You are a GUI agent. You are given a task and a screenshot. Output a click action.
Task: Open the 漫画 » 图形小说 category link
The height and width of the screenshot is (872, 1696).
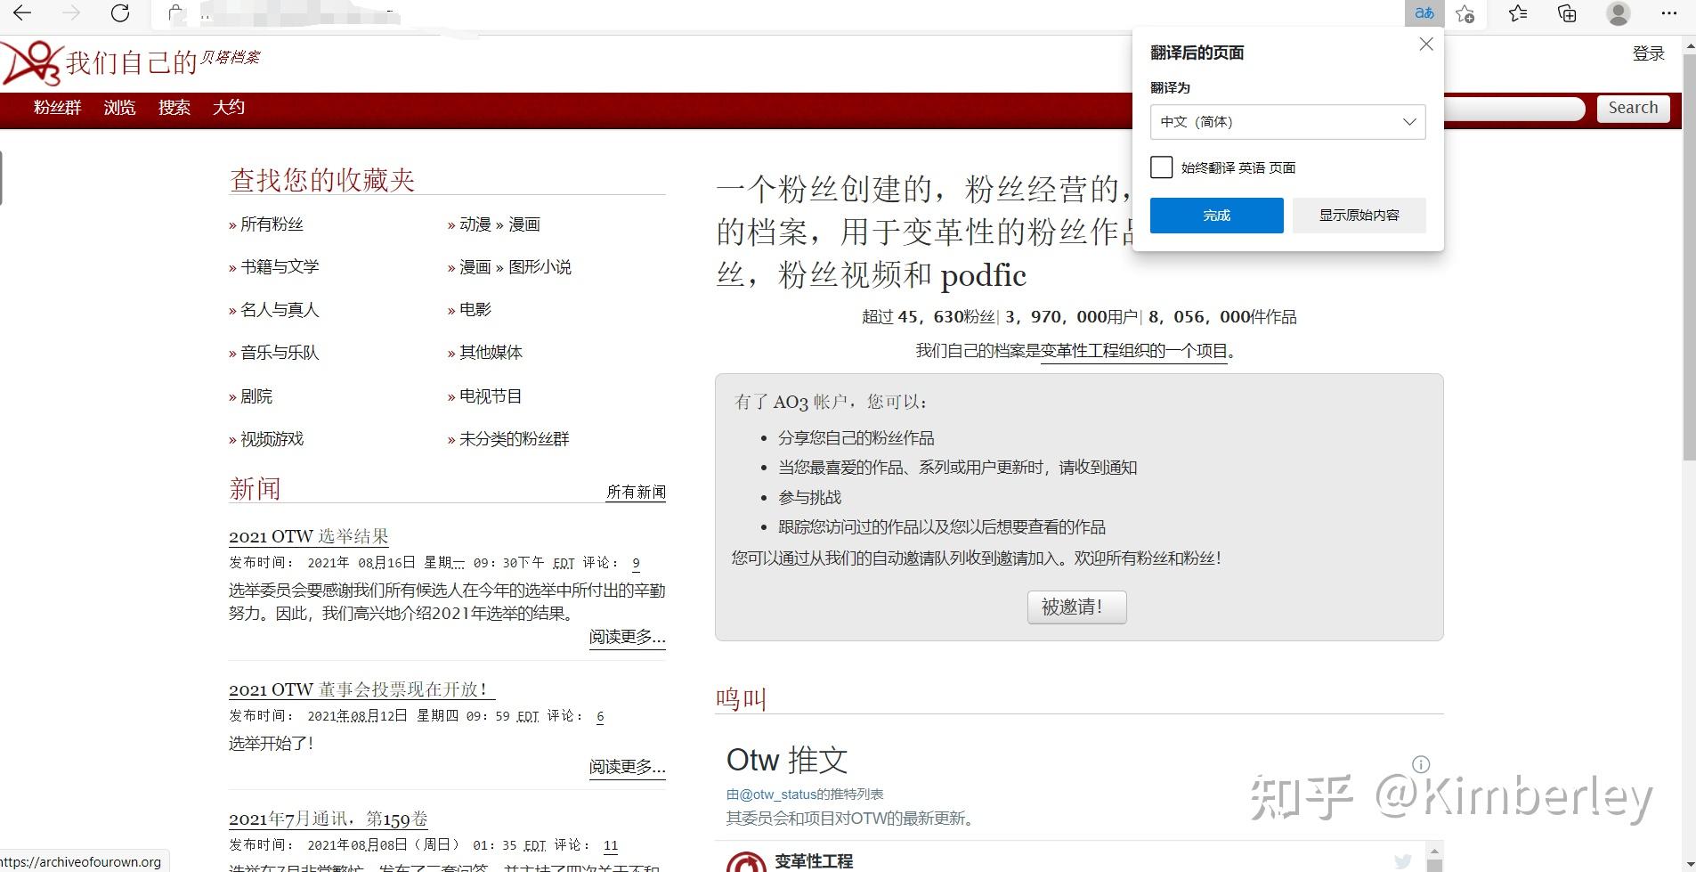(515, 267)
